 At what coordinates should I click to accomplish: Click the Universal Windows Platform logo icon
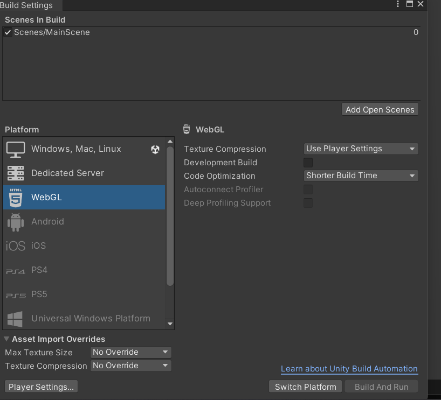16,319
